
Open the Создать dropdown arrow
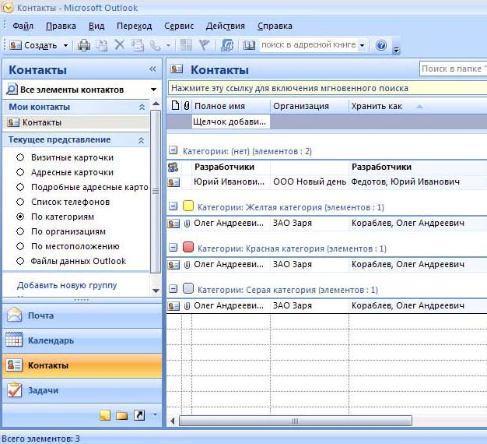(65, 45)
